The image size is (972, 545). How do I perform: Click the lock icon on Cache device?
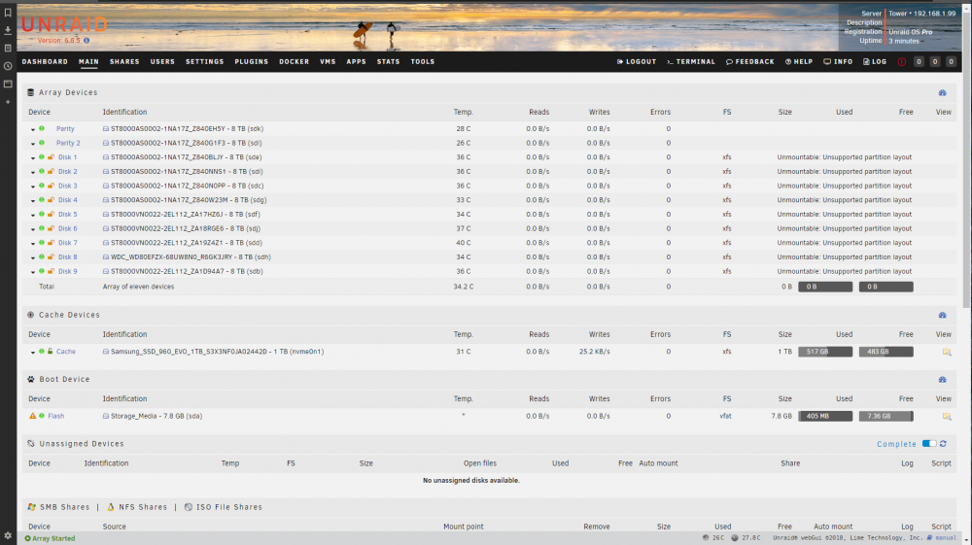[x=51, y=351]
